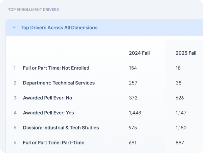Screen dimensions: 203x153
Task: Click the 2025 Fall value 38
Action: (x=179, y=83)
